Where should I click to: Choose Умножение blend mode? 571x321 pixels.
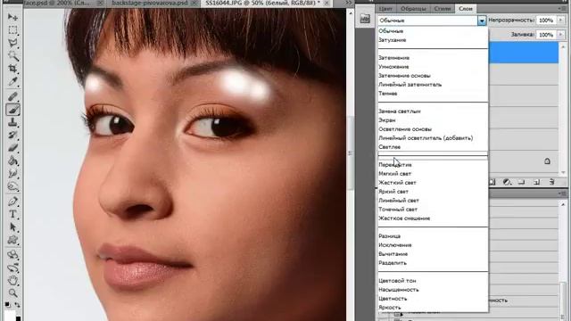pyautogui.click(x=433, y=67)
